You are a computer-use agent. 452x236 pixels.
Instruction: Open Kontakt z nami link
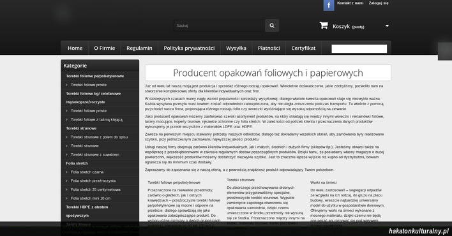(x=350, y=3)
